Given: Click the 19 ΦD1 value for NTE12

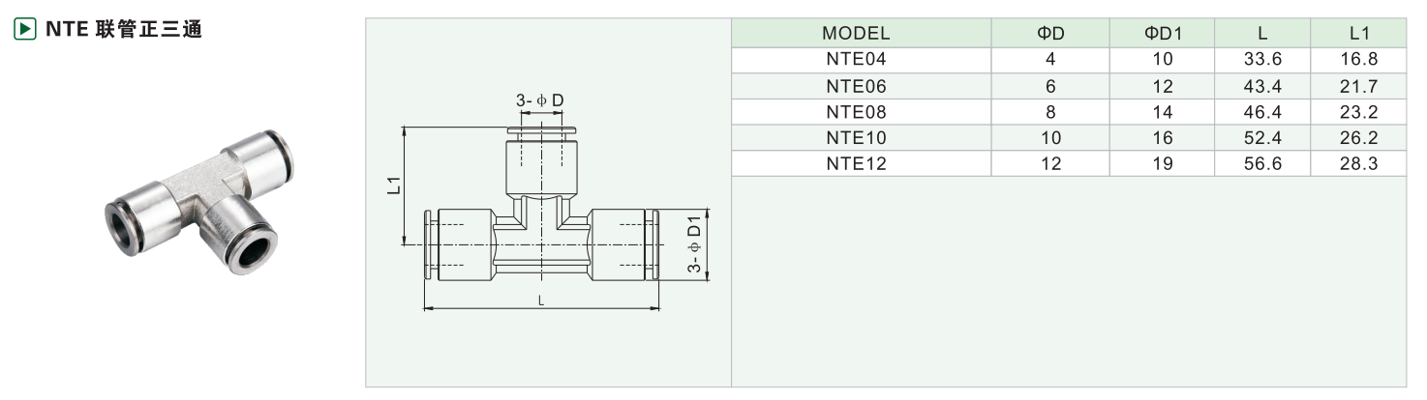Looking at the screenshot, I should [1163, 164].
